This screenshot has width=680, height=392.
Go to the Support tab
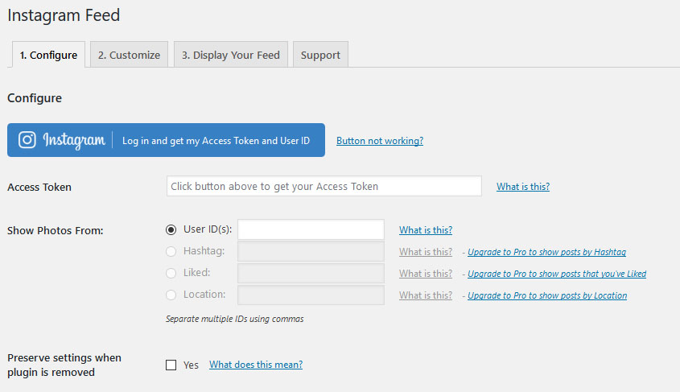320,55
